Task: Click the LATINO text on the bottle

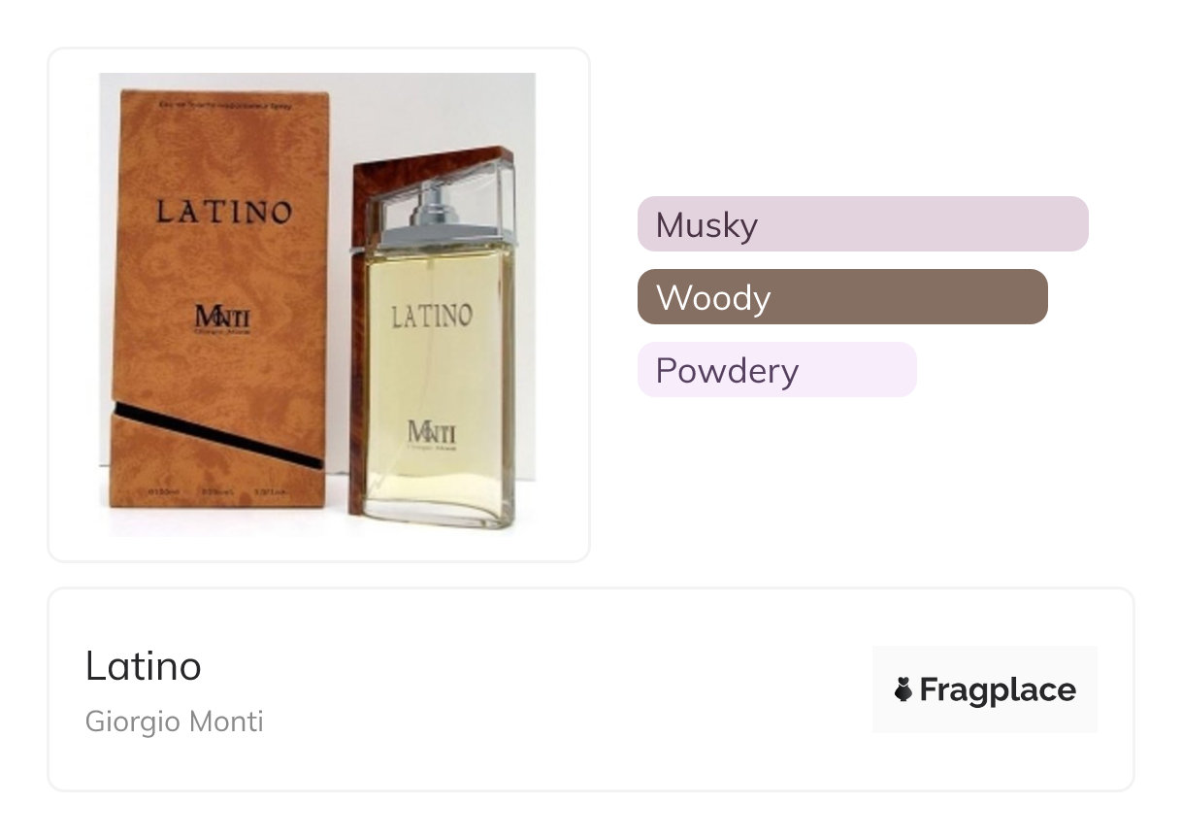Action: [432, 316]
